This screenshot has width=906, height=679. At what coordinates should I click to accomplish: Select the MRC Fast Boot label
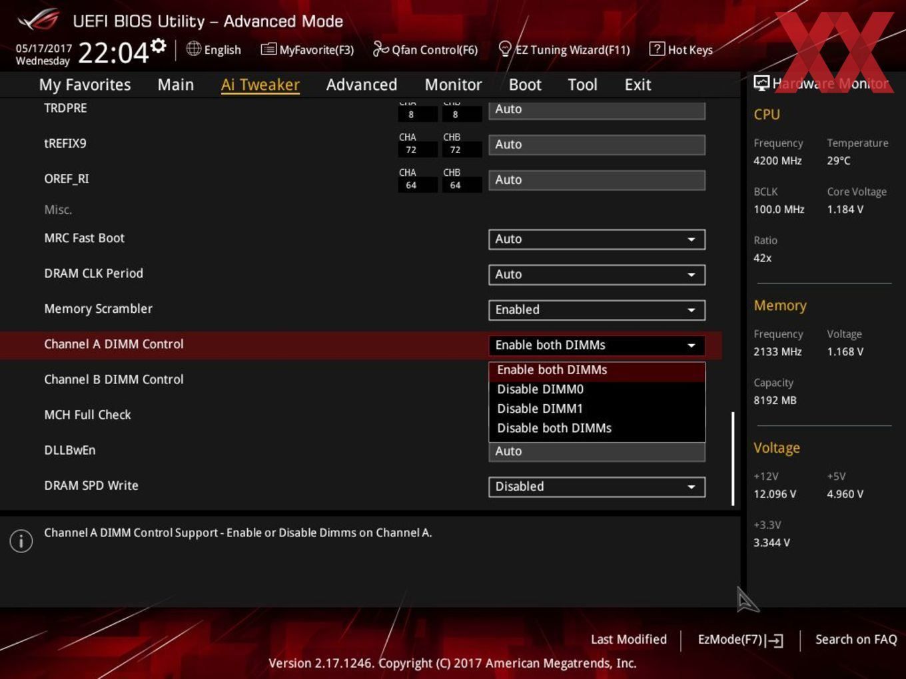84,238
